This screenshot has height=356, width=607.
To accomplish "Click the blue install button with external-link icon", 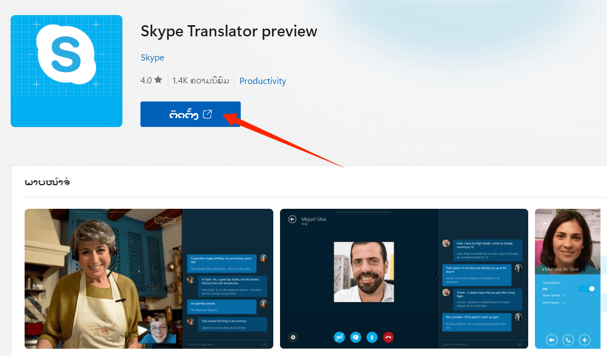I will point(191,114).
